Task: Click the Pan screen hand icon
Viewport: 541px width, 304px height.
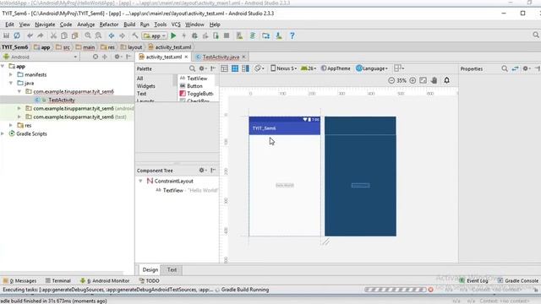Action: [434, 80]
